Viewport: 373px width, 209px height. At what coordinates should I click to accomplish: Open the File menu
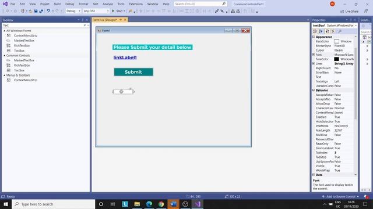pos(13,4)
